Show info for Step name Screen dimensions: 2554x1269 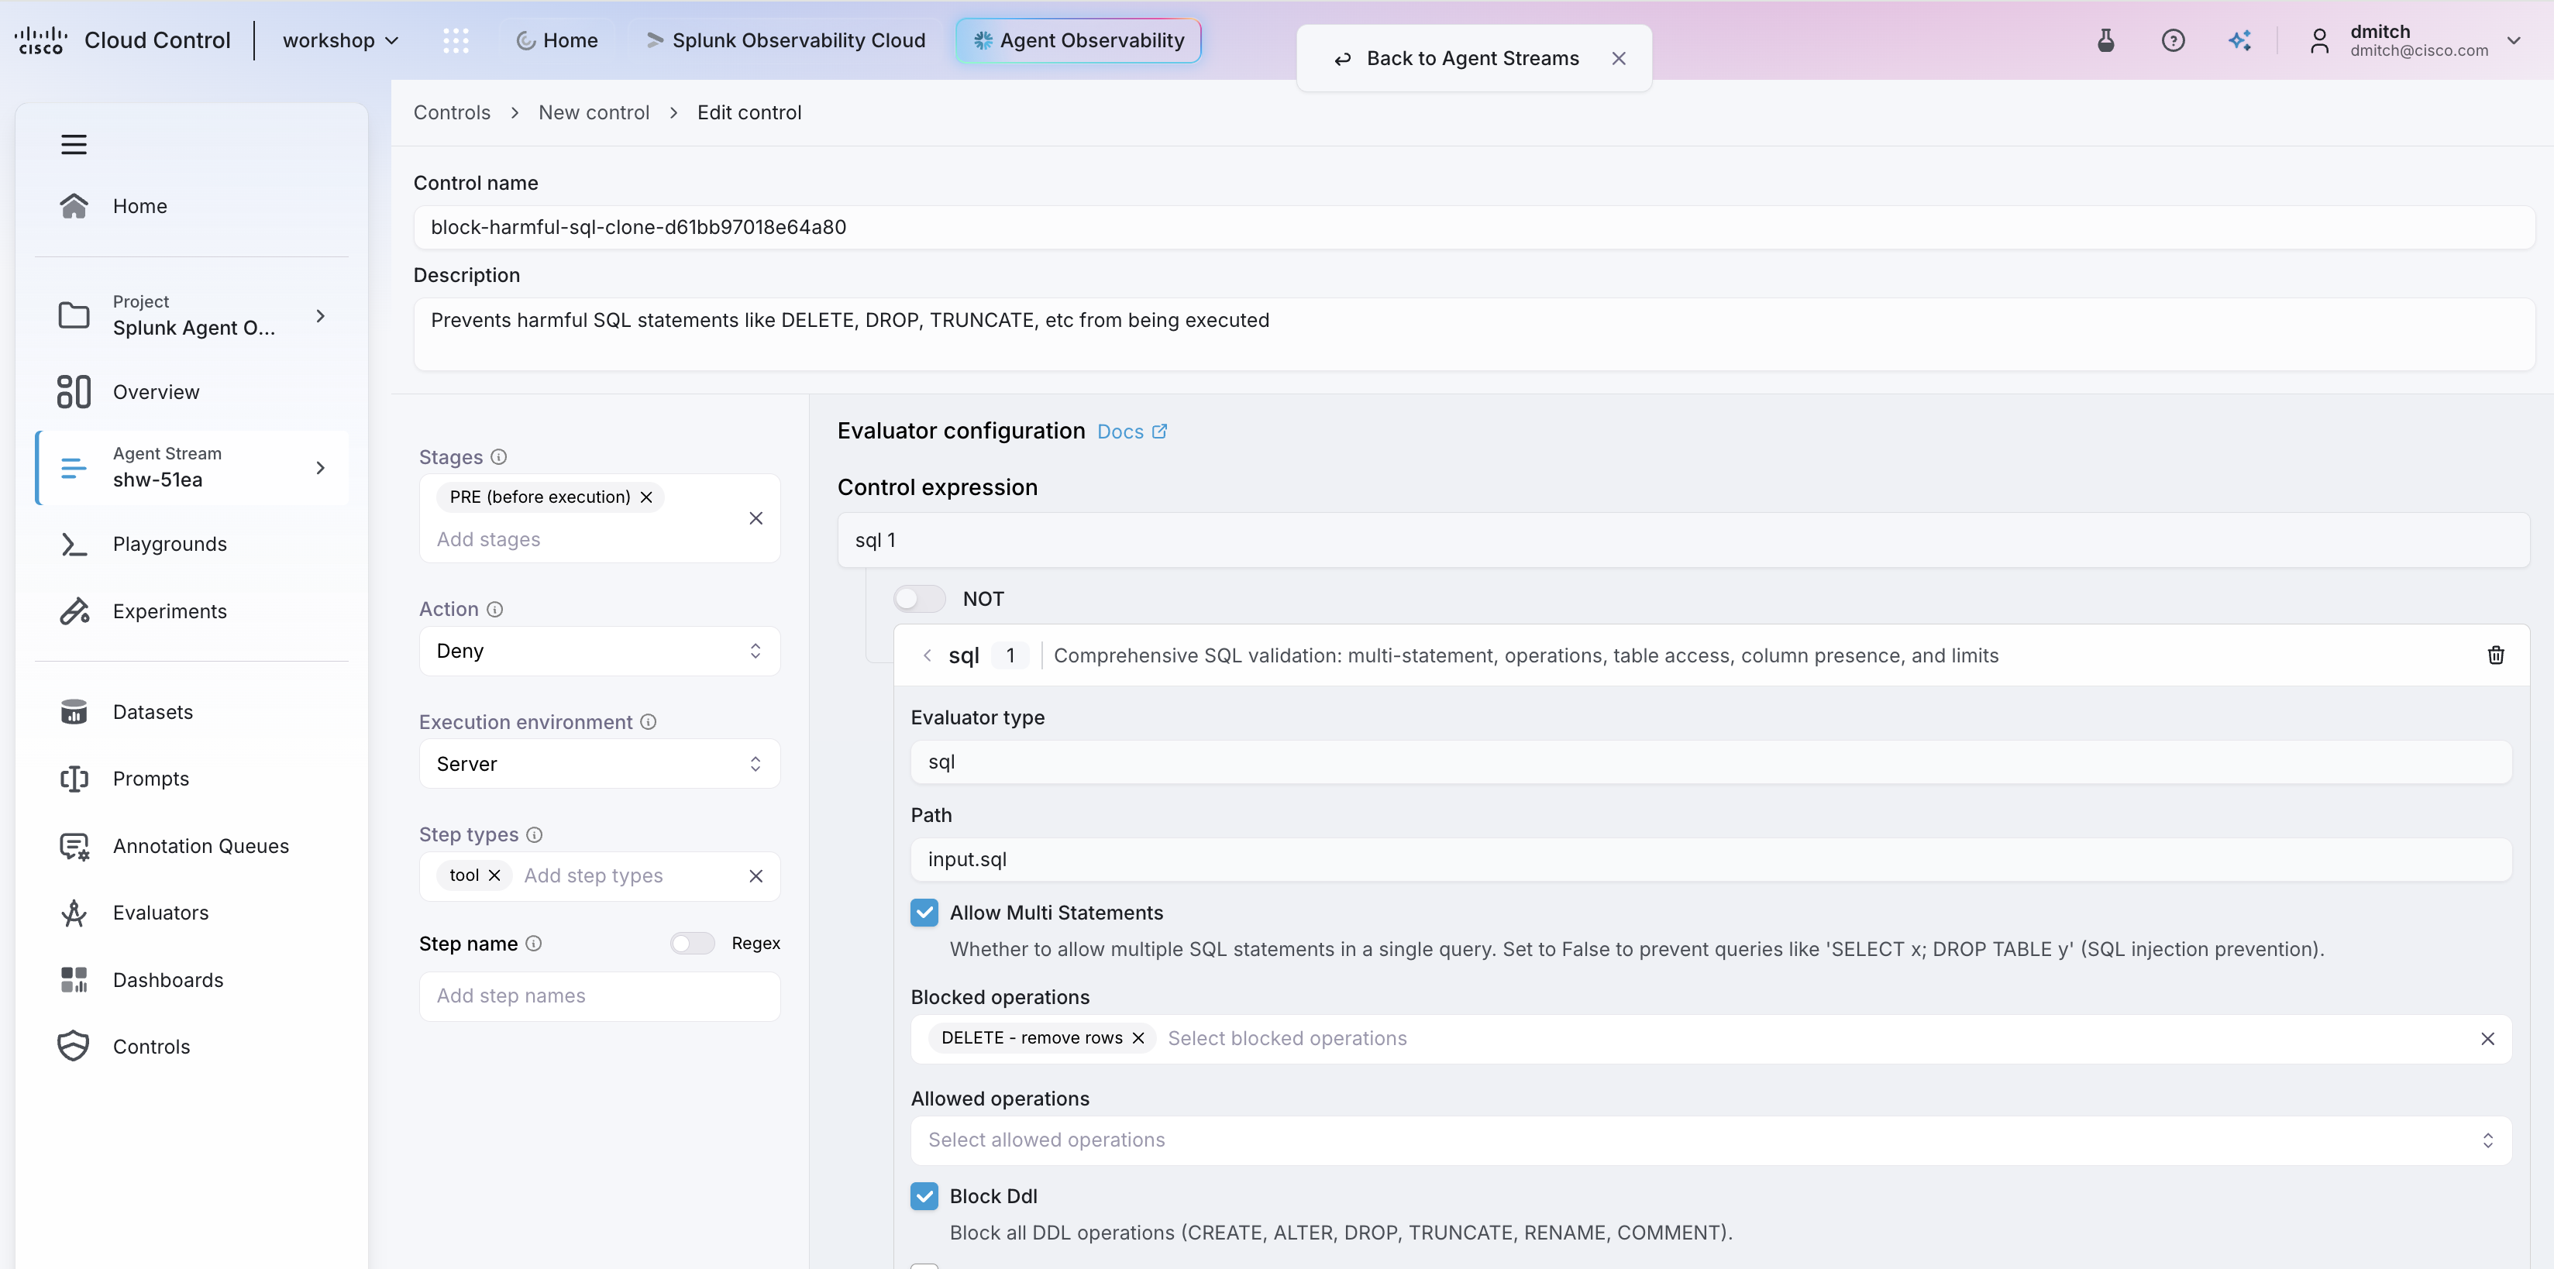(533, 944)
